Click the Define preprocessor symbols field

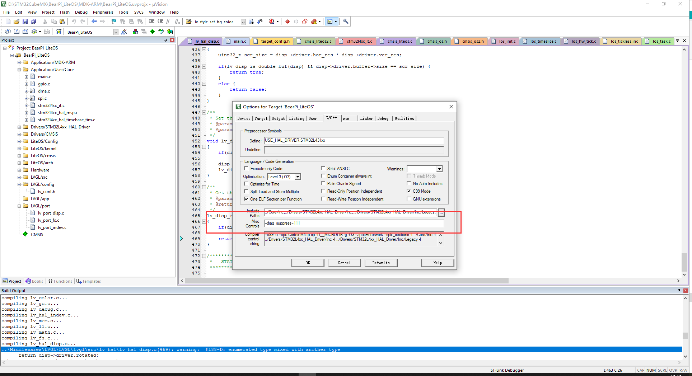354,141
